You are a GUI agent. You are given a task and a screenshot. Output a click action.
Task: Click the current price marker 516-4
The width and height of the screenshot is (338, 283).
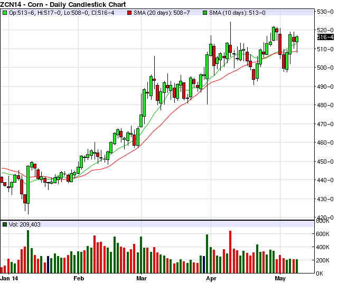click(325, 37)
